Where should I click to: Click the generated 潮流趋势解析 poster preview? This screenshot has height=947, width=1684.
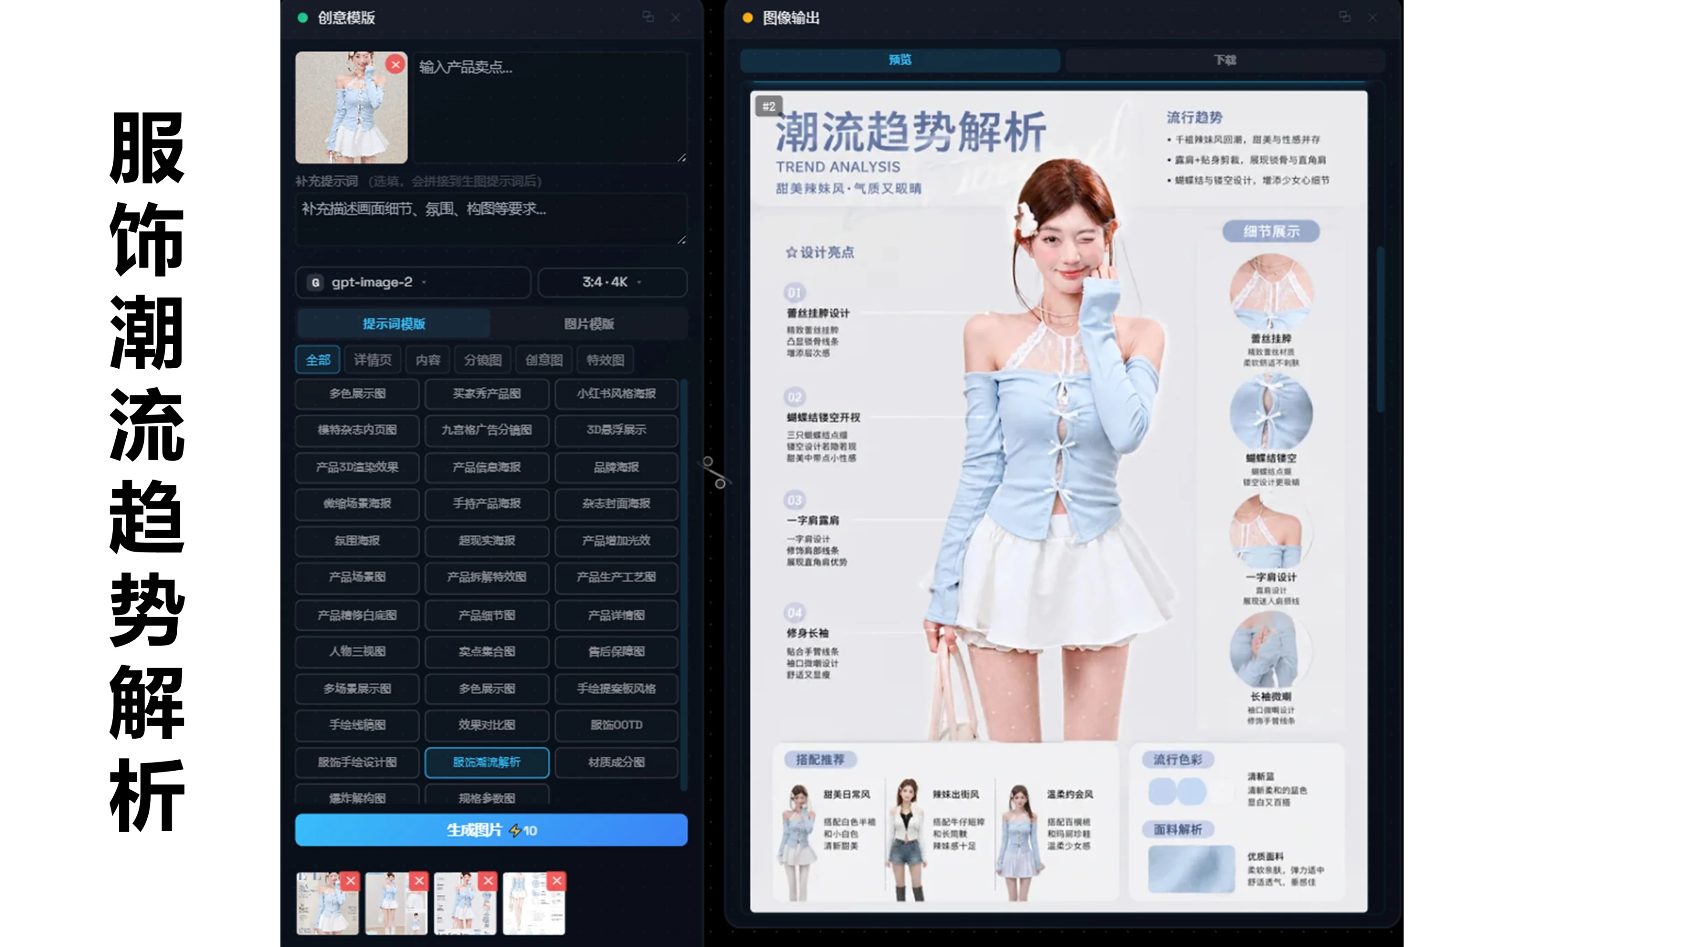click(1058, 501)
